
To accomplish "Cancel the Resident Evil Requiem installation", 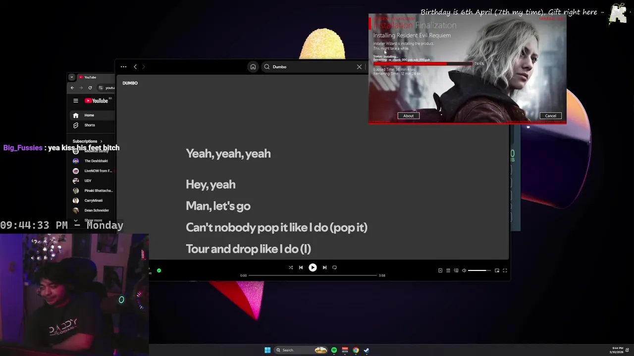I will 551,116.
